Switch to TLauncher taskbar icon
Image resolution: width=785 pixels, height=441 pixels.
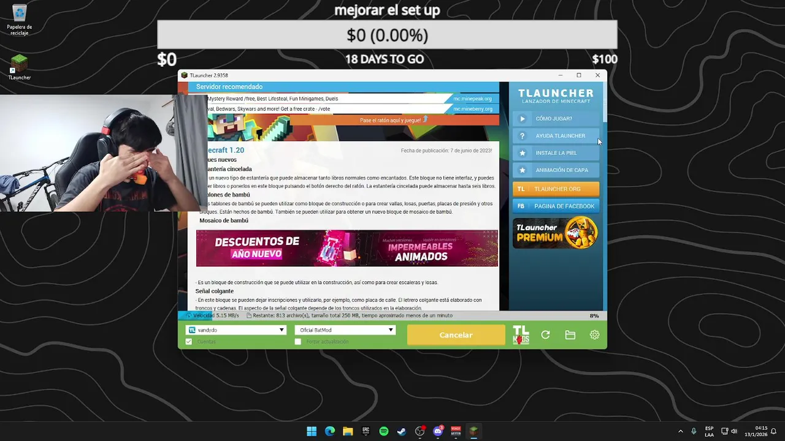coord(473,431)
